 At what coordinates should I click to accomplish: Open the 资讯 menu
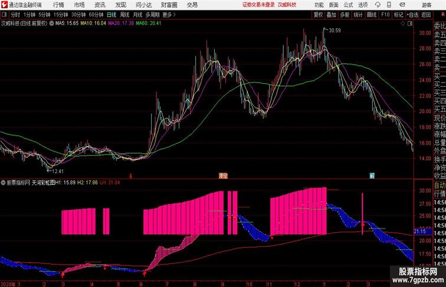pyautogui.click(x=100, y=5)
